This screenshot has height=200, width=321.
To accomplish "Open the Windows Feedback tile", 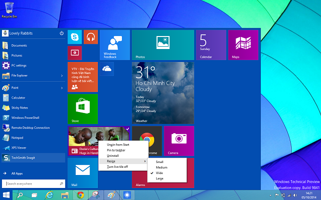I will point(115,45).
